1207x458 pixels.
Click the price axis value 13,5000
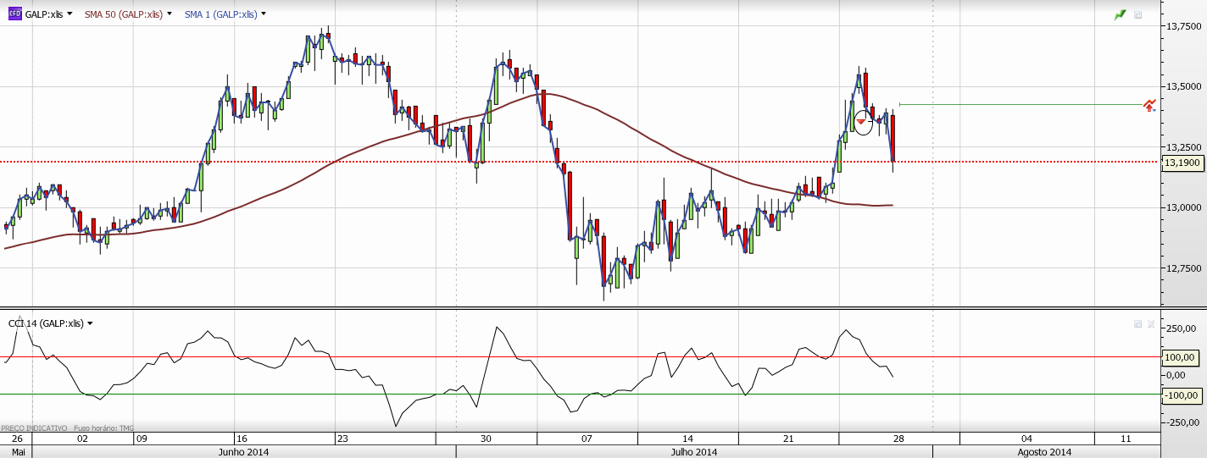point(1184,86)
